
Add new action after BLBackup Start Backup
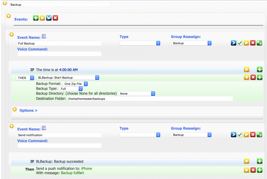(x=260, y=77)
